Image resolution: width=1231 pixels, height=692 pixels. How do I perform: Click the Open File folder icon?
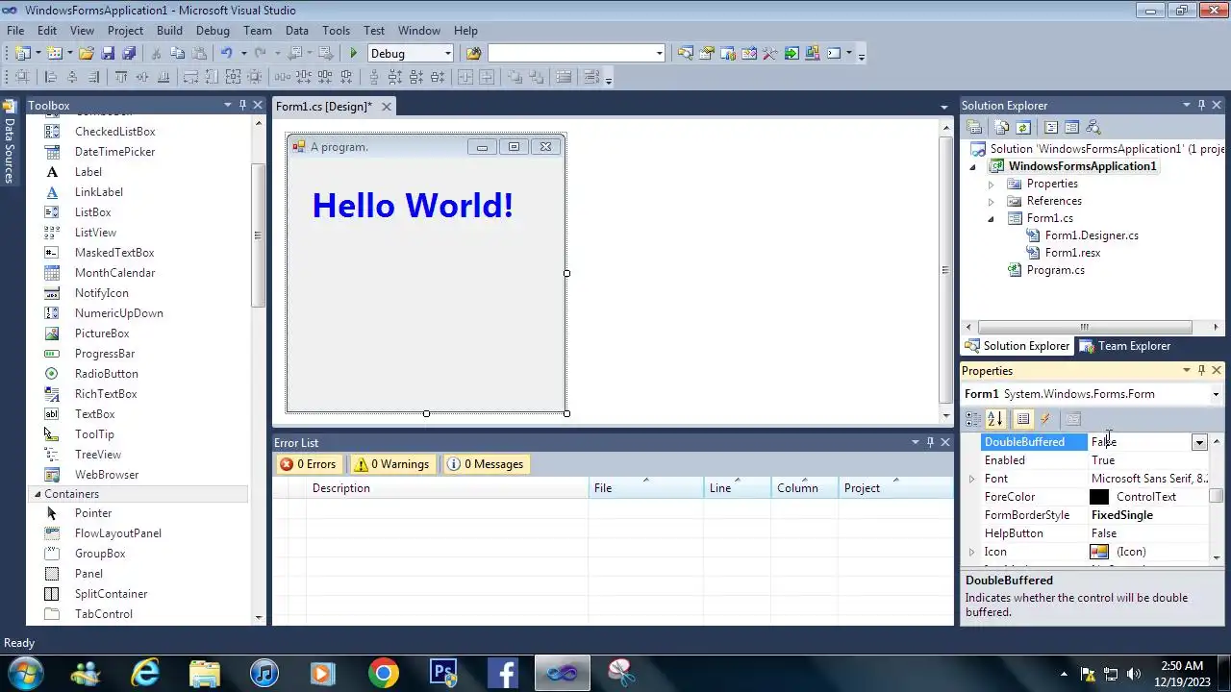pos(86,54)
